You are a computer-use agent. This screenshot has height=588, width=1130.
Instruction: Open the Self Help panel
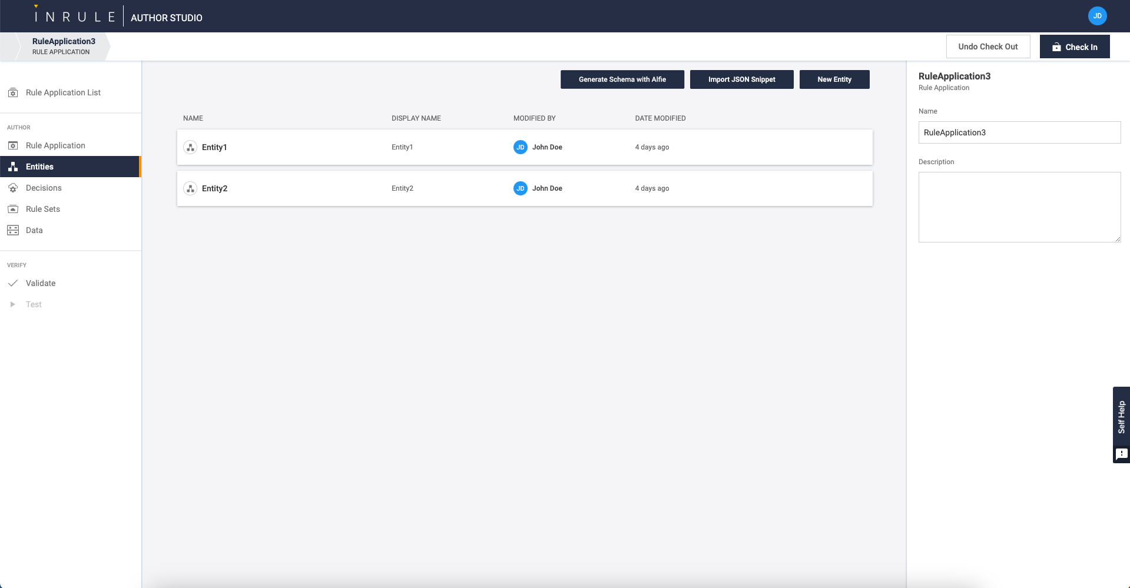point(1121,417)
